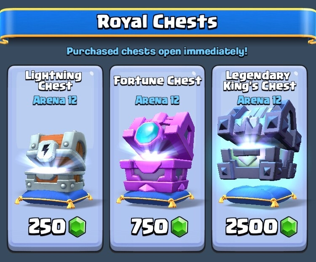The image size is (316, 262).
Task: Select the Legendary King's Chest title
Action: point(260,81)
